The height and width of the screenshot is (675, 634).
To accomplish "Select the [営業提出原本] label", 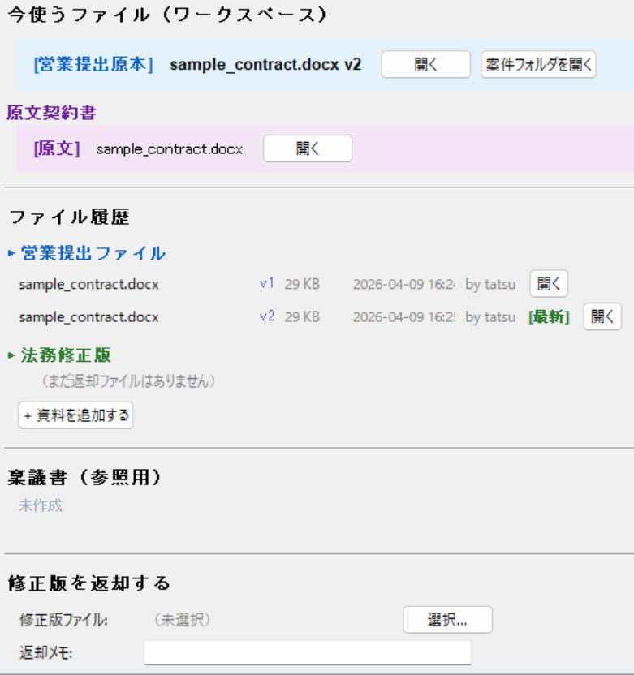I will coord(93,65).
